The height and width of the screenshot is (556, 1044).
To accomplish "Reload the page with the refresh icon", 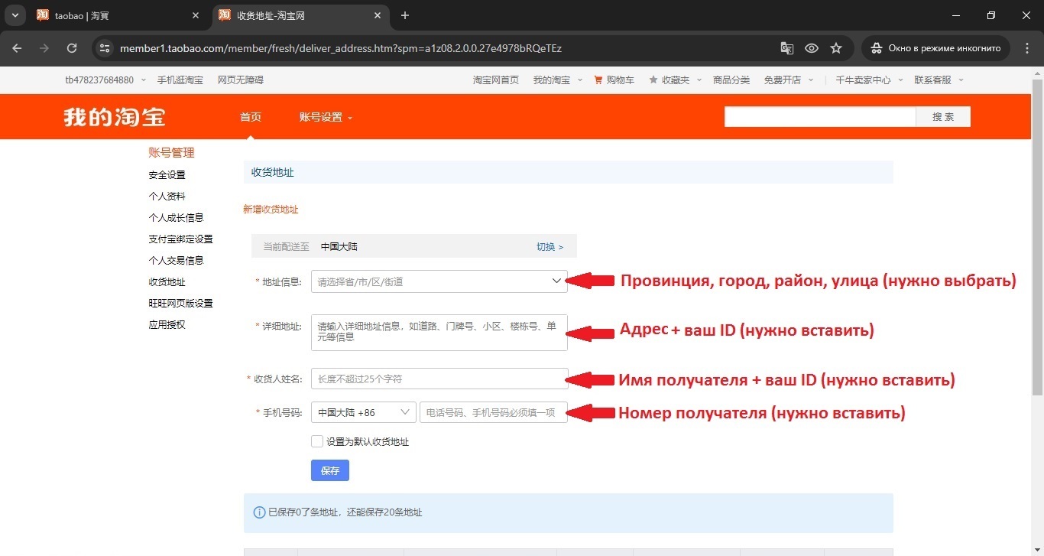I will 72,48.
